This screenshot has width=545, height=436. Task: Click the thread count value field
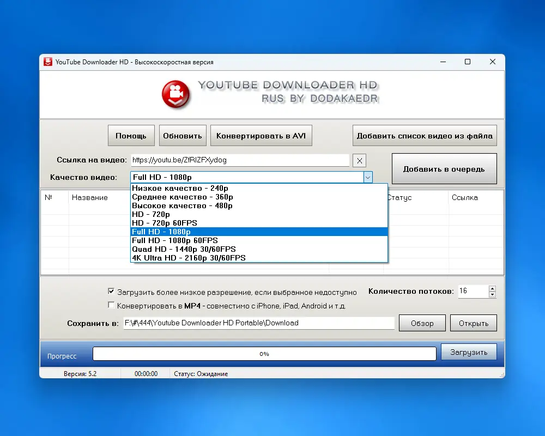point(474,291)
